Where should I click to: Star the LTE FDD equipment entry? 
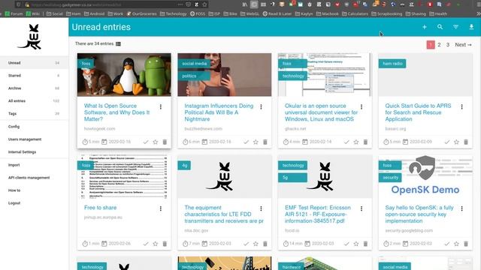[256, 244]
